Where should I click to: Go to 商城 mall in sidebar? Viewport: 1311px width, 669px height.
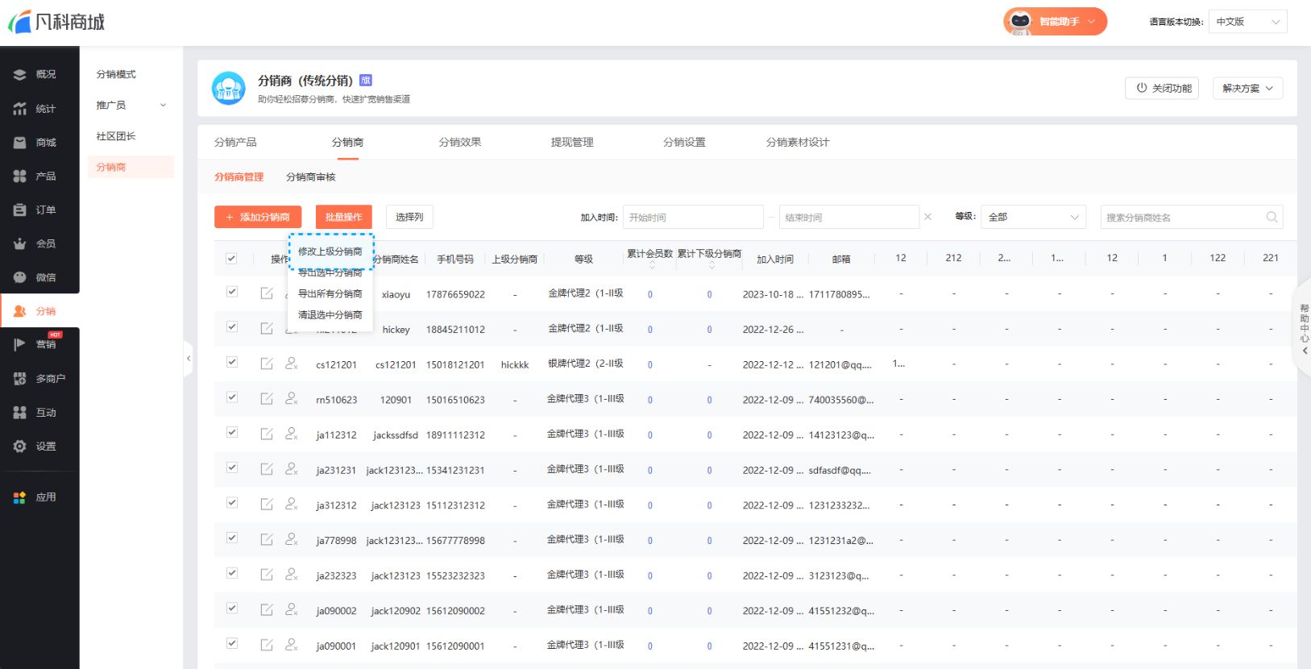(35, 143)
